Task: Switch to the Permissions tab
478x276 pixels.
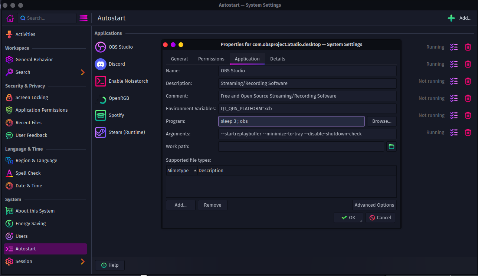Action: click(x=211, y=59)
